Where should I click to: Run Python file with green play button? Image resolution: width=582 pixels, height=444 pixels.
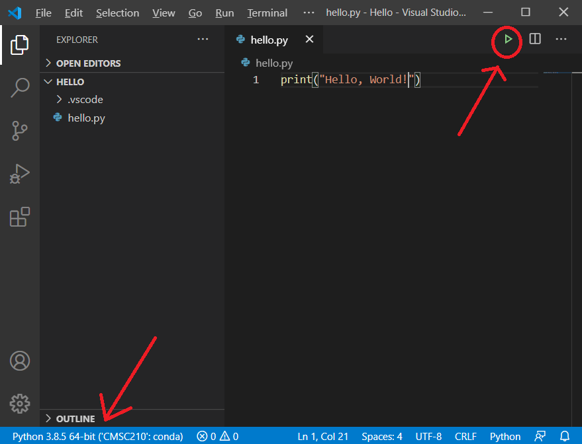[508, 39]
